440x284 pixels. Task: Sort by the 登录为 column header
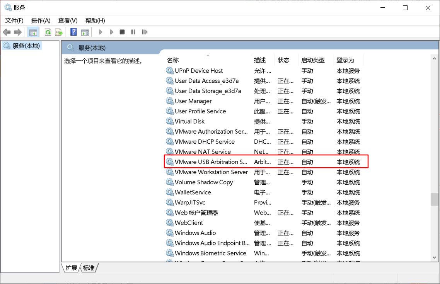348,60
